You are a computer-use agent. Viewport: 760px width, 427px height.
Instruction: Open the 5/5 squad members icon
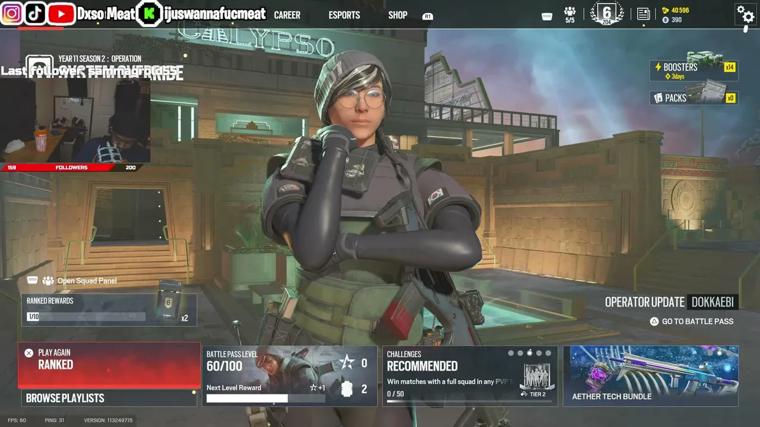click(570, 14)
